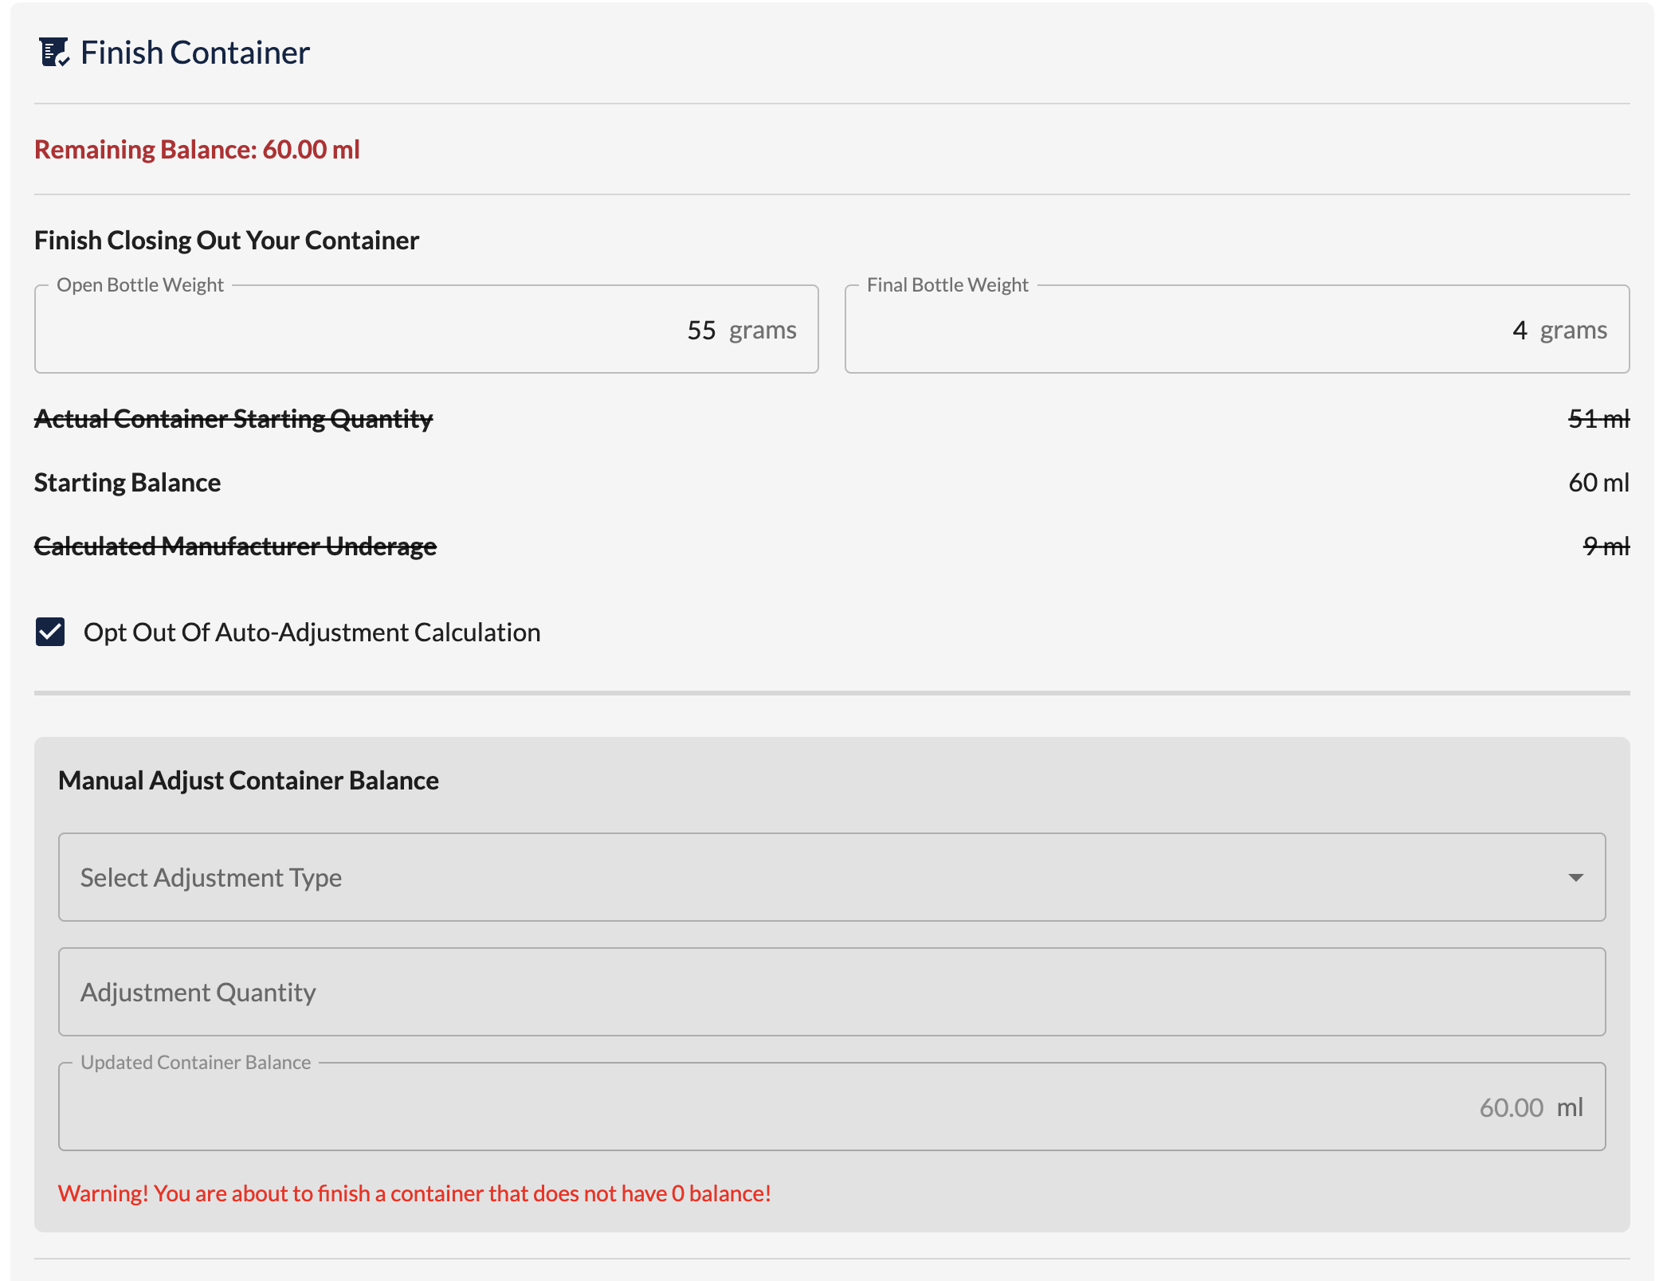Click the Updated Container Balance field

(x=831, y=1107)
